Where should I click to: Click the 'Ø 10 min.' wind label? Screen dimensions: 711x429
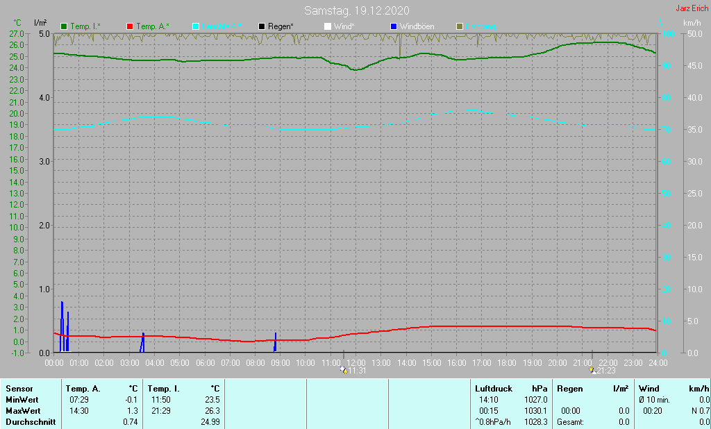pos(654,400)
